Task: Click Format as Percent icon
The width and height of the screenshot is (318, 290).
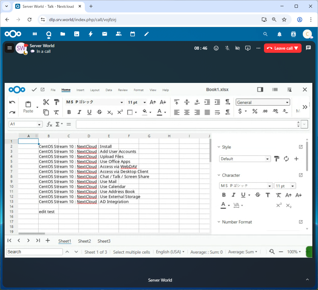Action: pos(255,111)
